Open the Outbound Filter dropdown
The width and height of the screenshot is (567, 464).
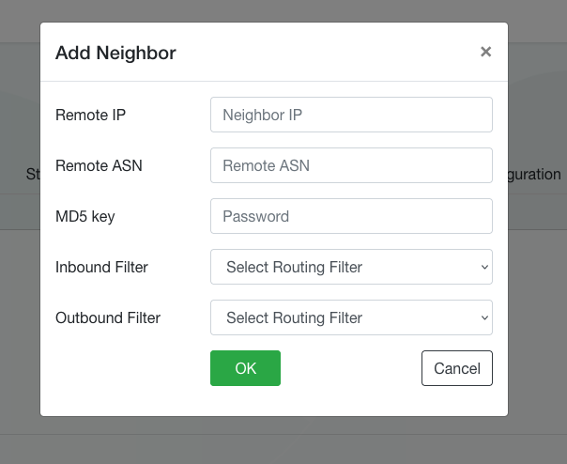click(x=351, y=318)
